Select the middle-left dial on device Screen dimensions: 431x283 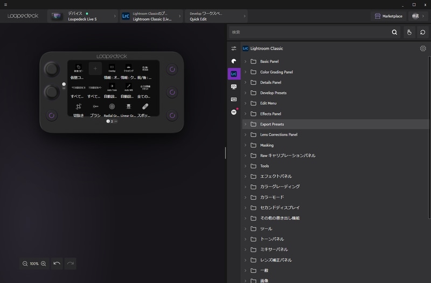(x=52, y=92)
